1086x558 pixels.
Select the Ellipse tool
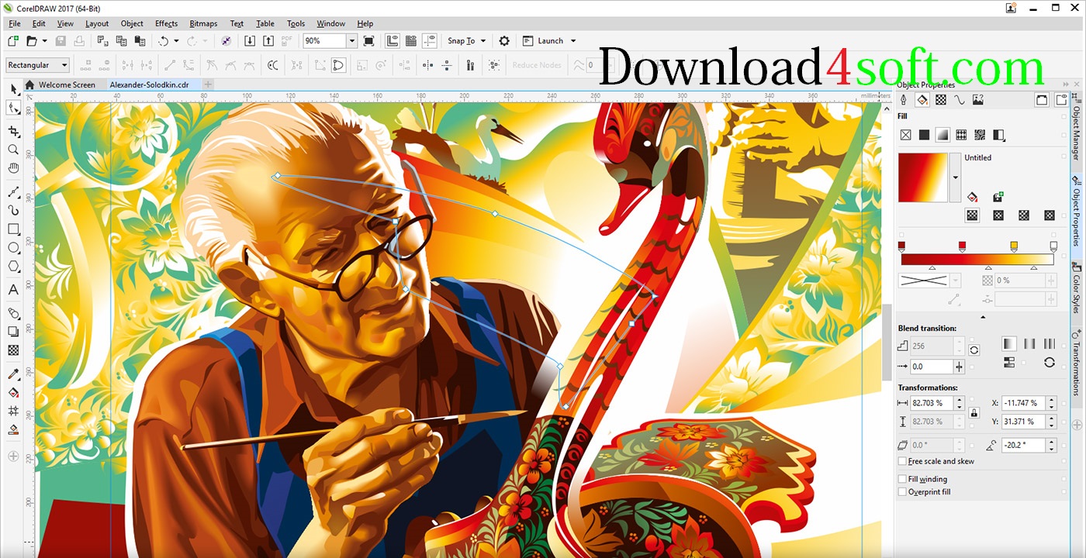click(x=13, y=248)
